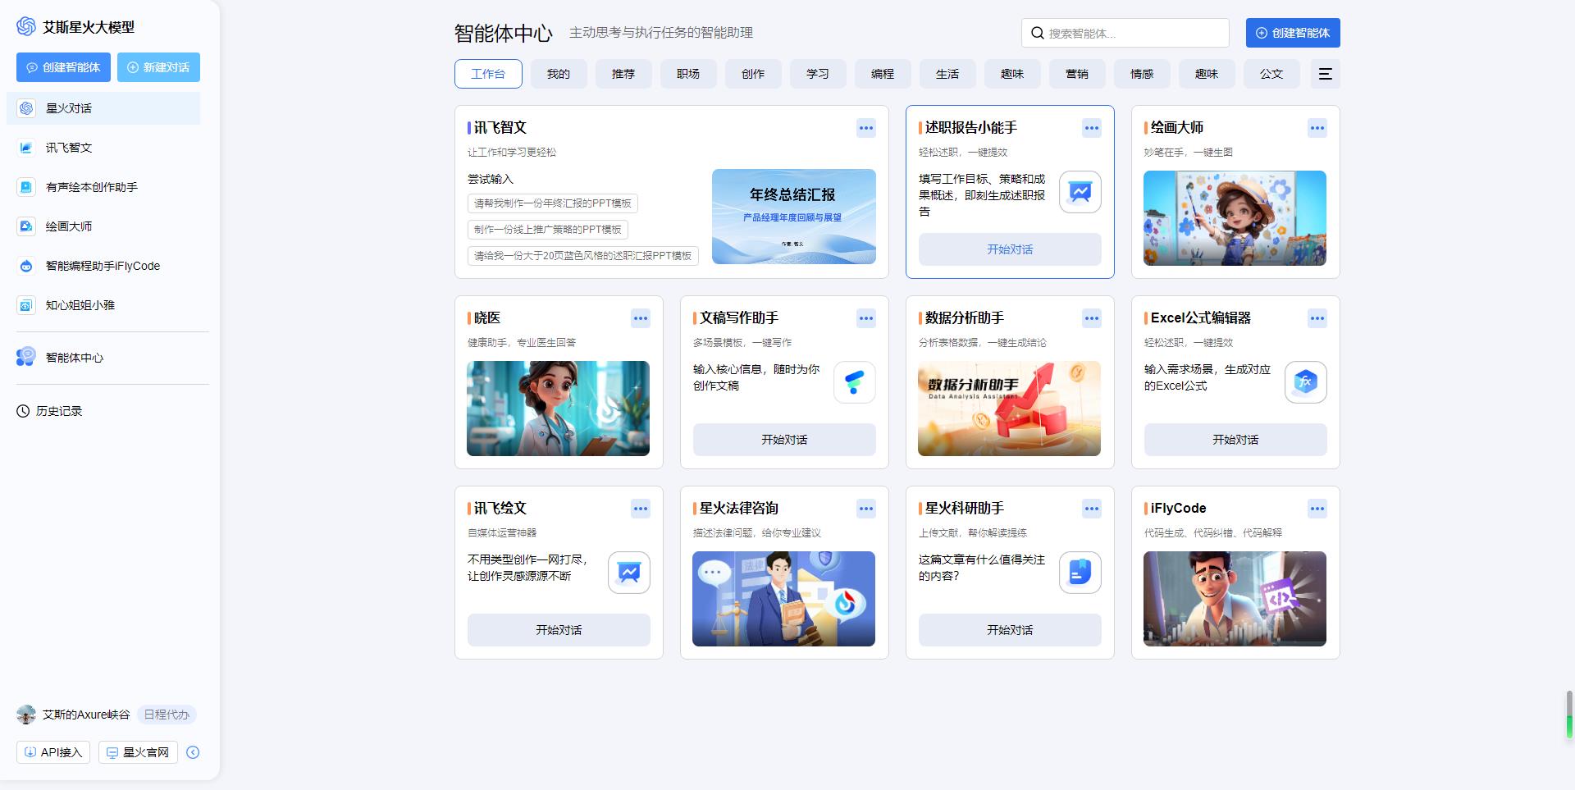This screenshot has height=790, width=1575.
Task: Open more options on 星火法律咨询 card
Action: tap(866, 509)
